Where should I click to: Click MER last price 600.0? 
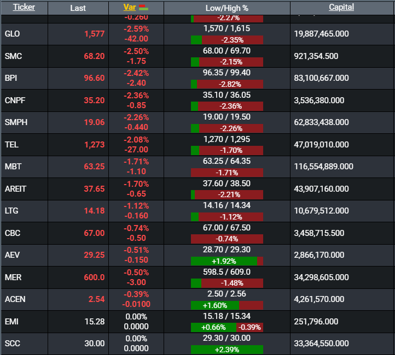click(x=94, y=277)
